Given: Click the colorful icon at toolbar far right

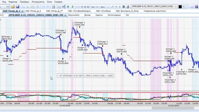Looking at the screenshot, I should (197, 7).
